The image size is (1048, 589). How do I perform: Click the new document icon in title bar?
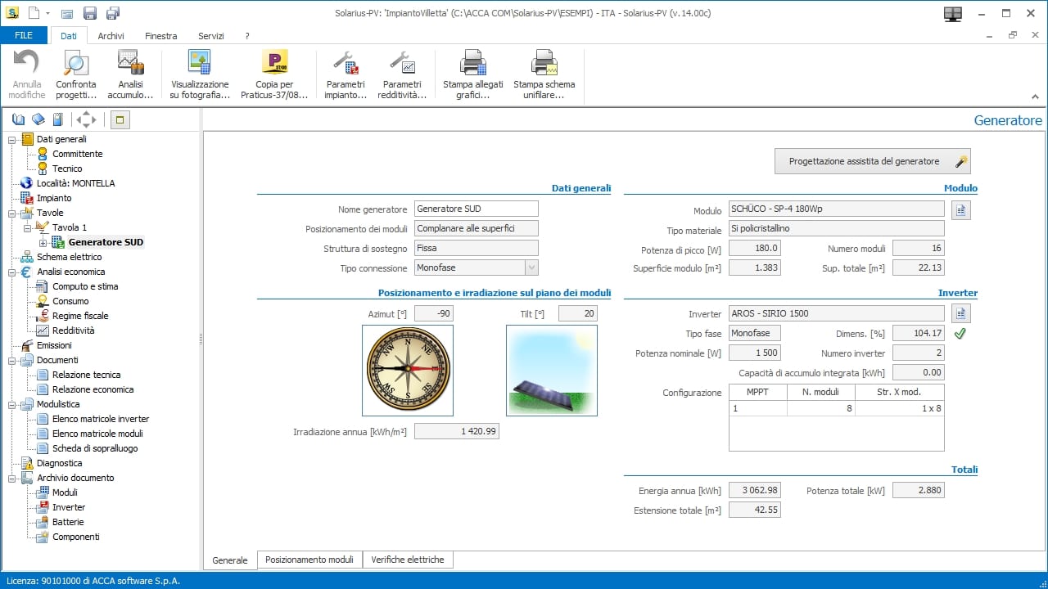pyautogui.click(x=33, y=13)
